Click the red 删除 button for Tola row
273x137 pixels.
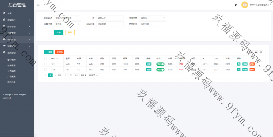click(x=252, y=70)
